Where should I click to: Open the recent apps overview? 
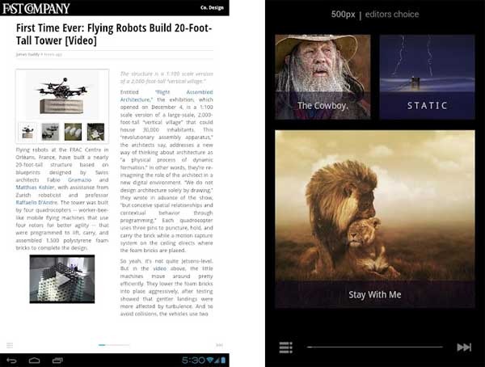pos(57,360)
